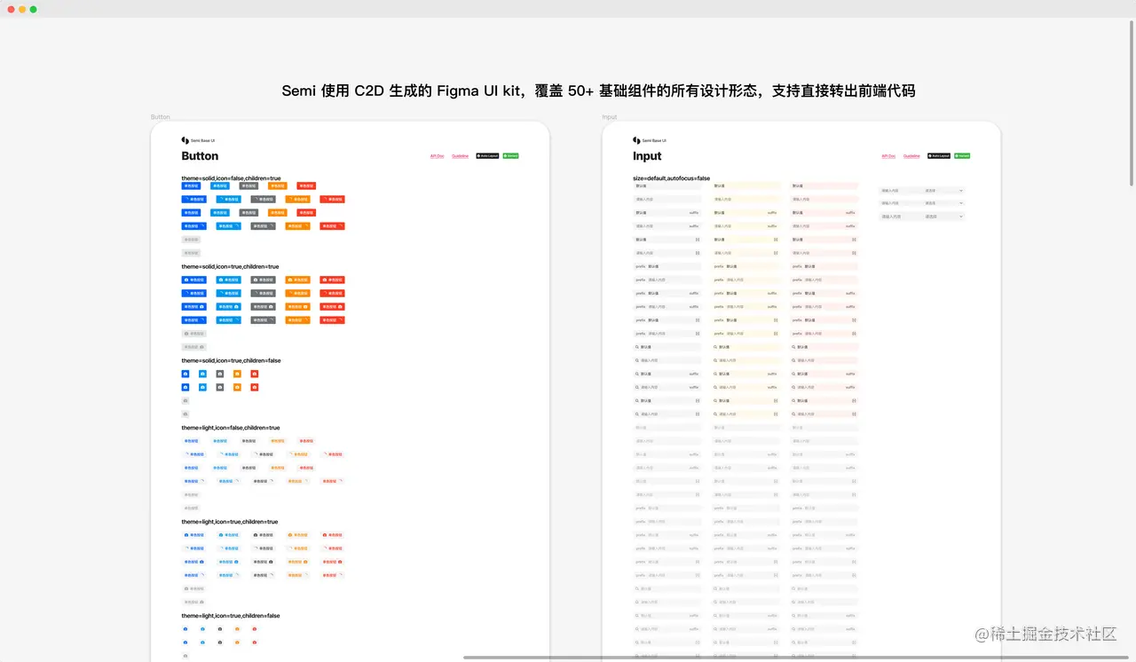Click the topmost yellow warning input field
The width and height of the screenshot is (1136, 662).
746,185
